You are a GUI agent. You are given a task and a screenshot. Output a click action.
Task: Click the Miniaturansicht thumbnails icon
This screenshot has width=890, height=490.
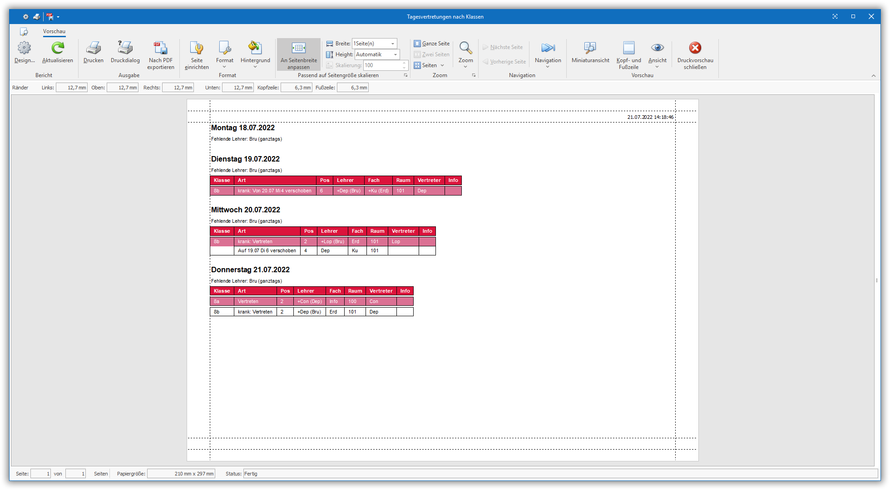(590, 48)
